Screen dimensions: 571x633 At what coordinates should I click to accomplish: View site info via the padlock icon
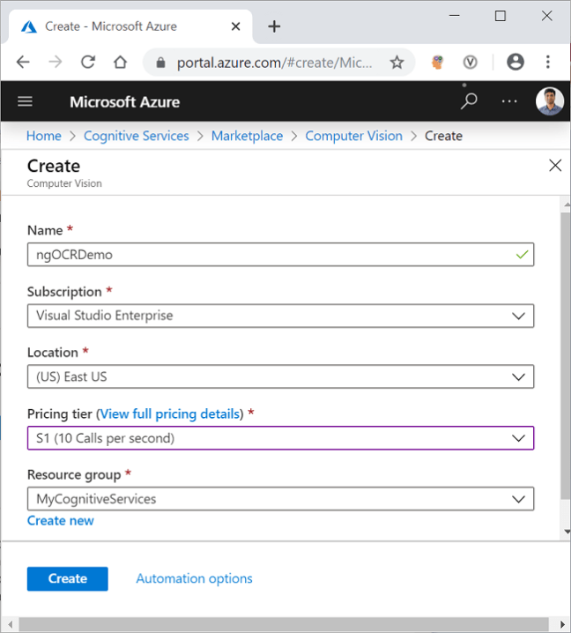pos(160,63)
